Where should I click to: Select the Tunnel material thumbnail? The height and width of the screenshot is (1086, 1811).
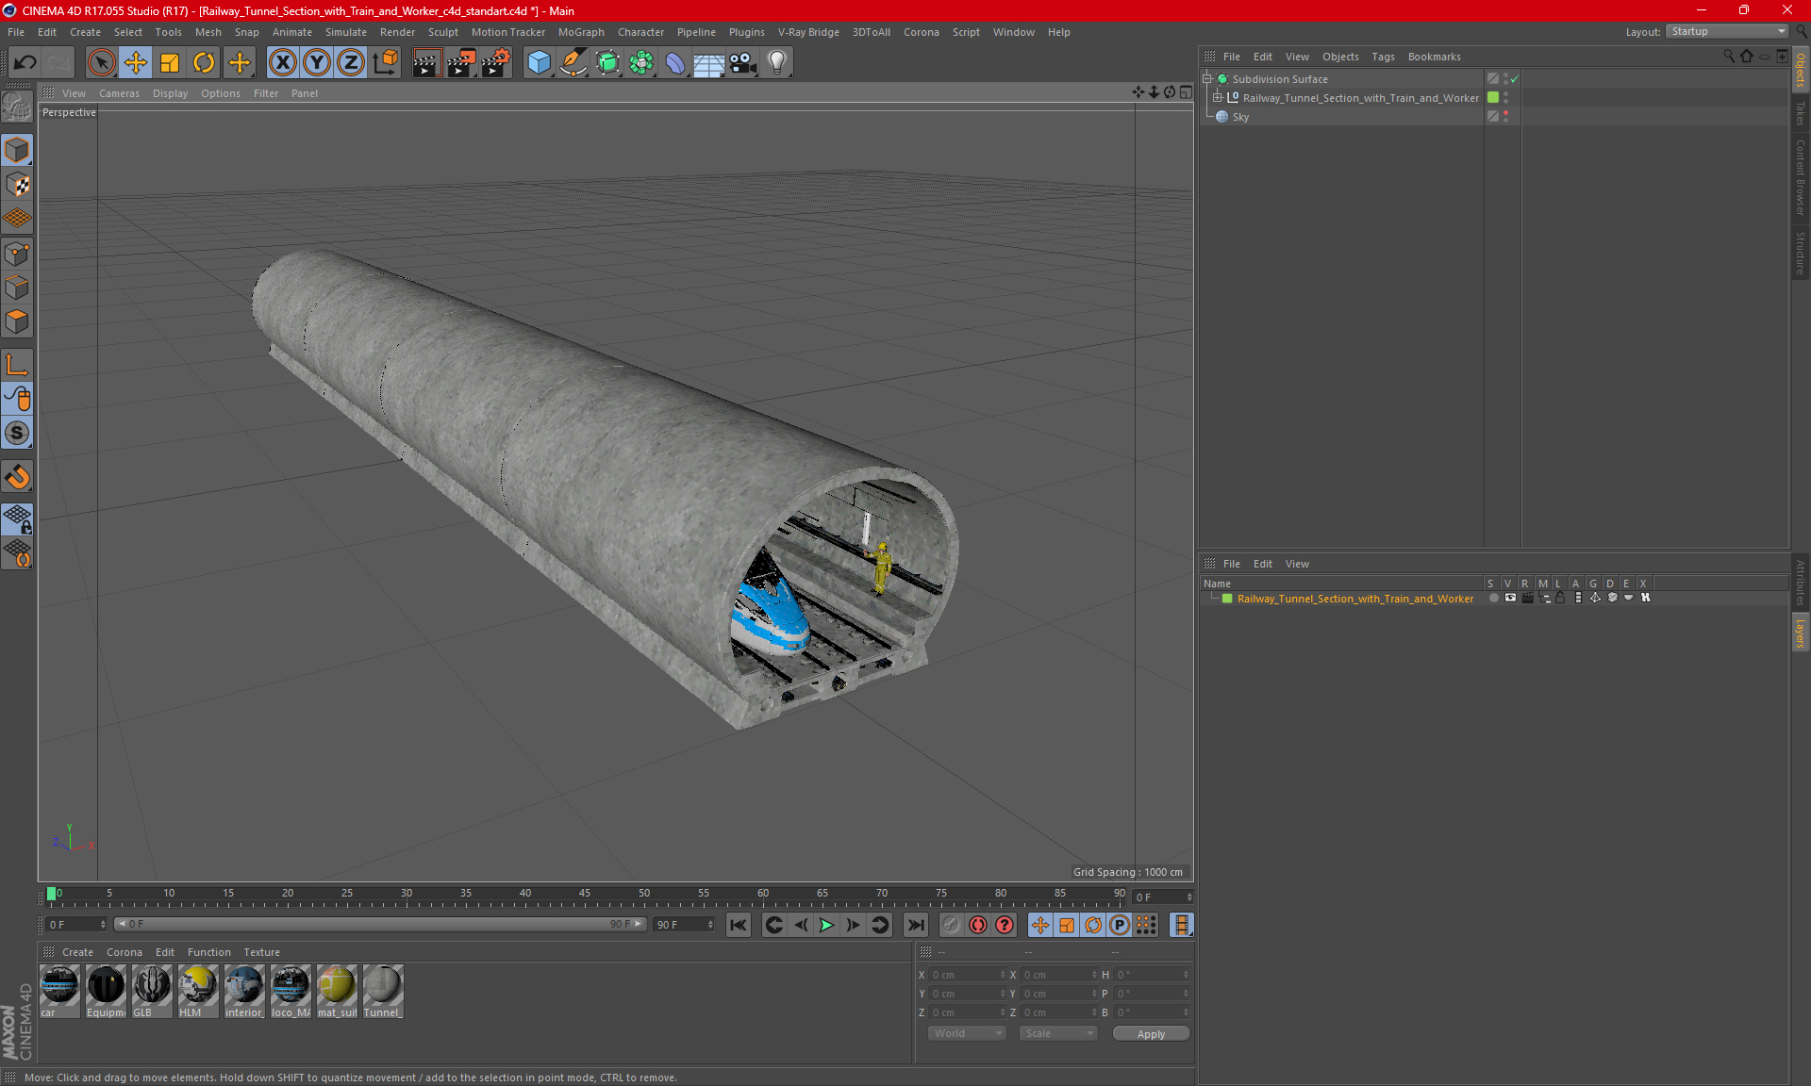tap(383, 991)
